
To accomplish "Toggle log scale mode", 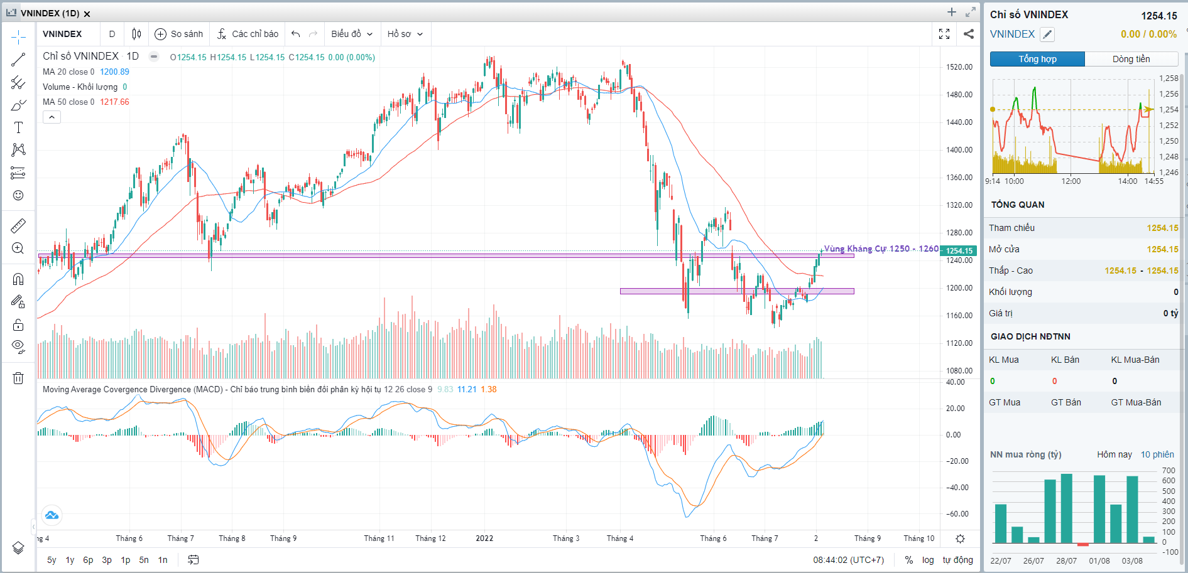I will [928, 560].
